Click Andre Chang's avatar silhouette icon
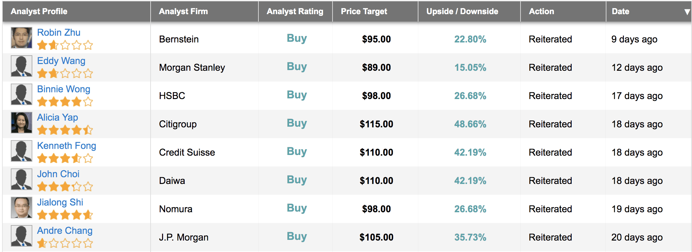The width and height of the screenshot is (692, 252). [x=22, y=236]
